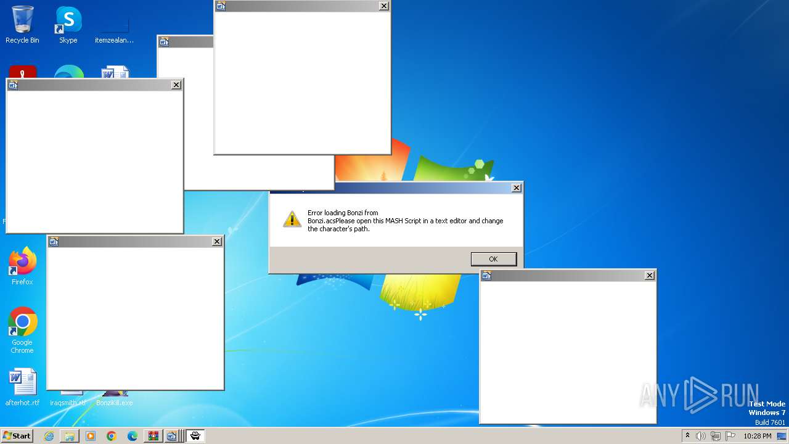Image resolution: width=789 pixels, height=444 pixels.
Task: Close the left blank window overlapping desktop icons
Action: (176, 85)
